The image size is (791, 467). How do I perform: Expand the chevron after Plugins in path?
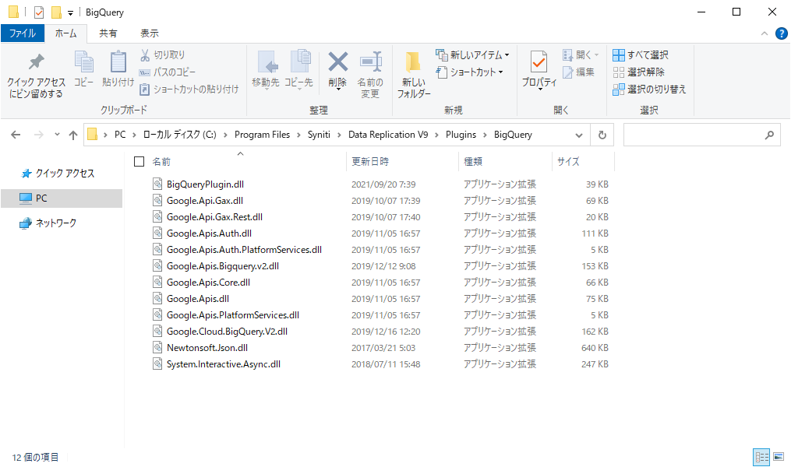[x=485, y=135]
